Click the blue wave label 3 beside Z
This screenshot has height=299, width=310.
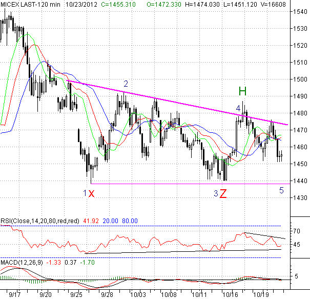click(216, 193)
